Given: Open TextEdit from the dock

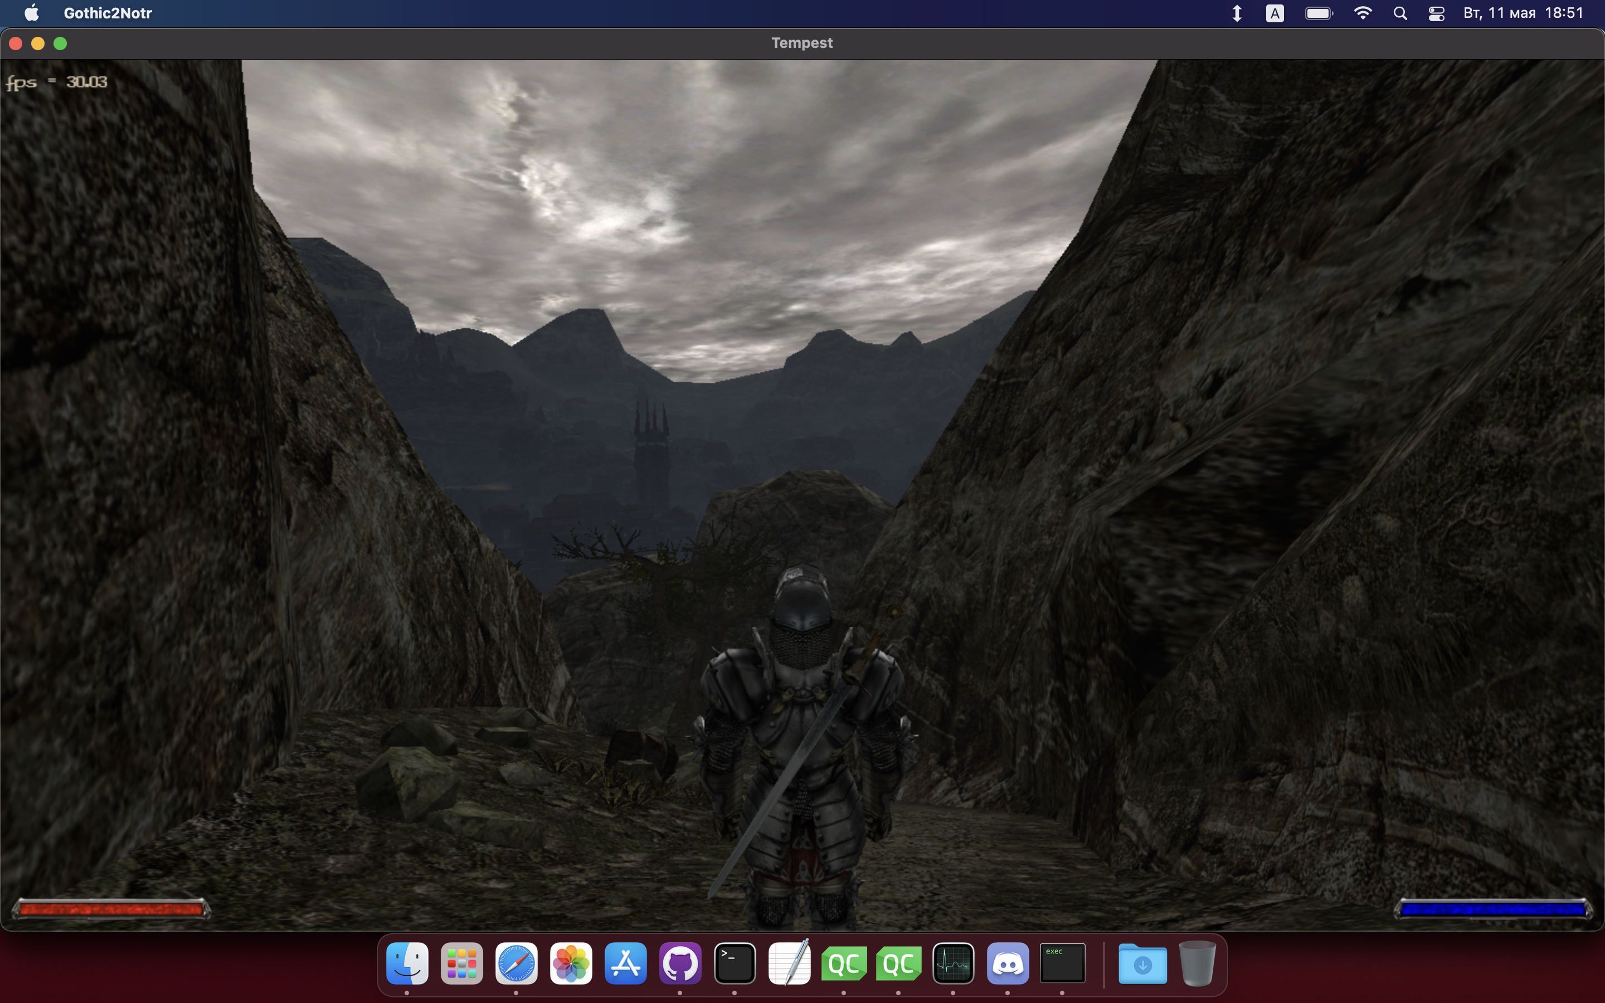Looking at the screenshot, I should coord(789,963).
